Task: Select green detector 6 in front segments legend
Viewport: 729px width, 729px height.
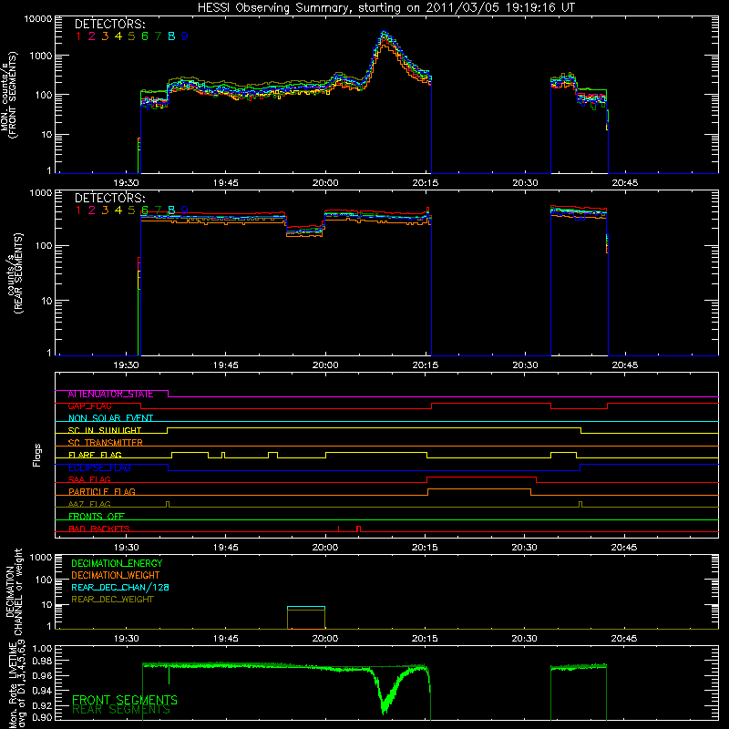Action: (145, 36)
